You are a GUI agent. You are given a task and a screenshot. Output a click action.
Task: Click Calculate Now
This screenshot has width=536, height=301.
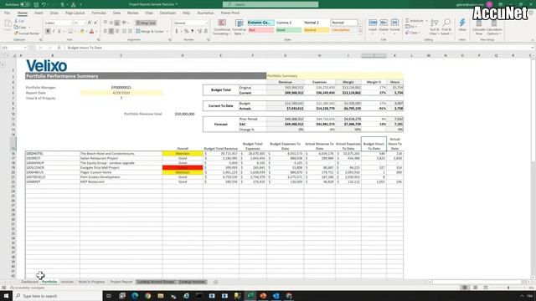[478, 27]
